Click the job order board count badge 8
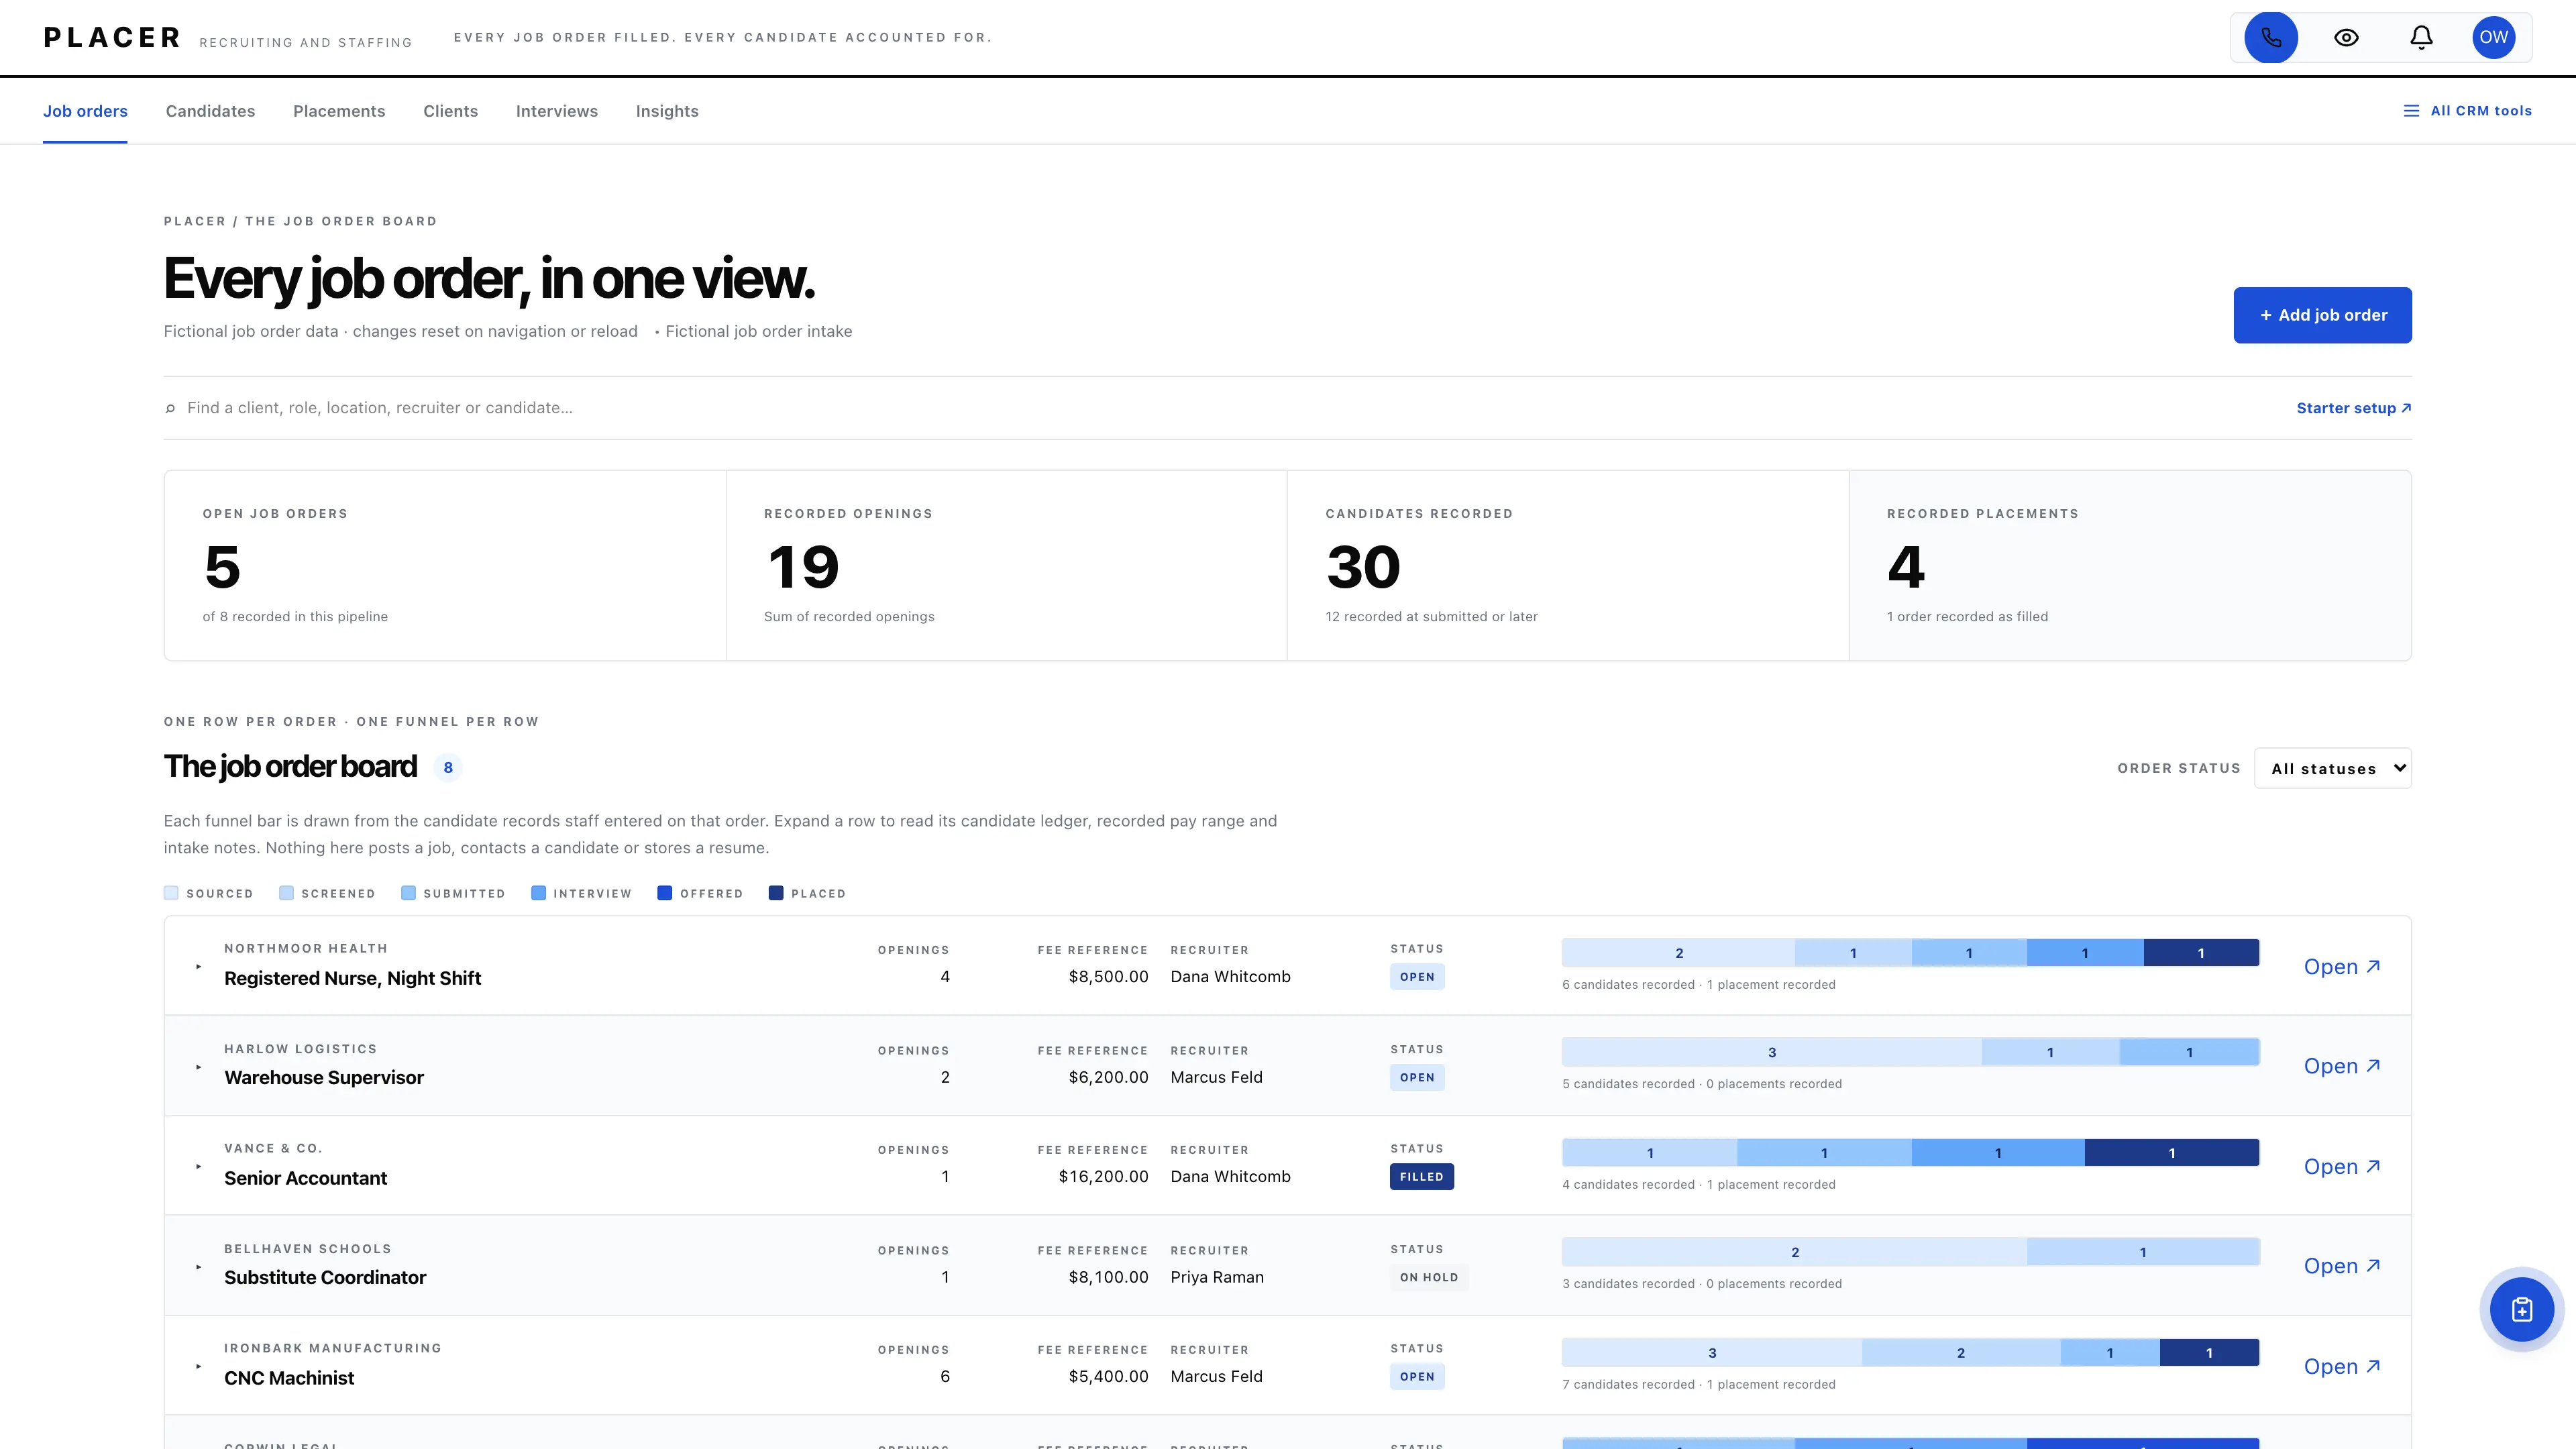The image size is (2576, 1449). point(448,767)
